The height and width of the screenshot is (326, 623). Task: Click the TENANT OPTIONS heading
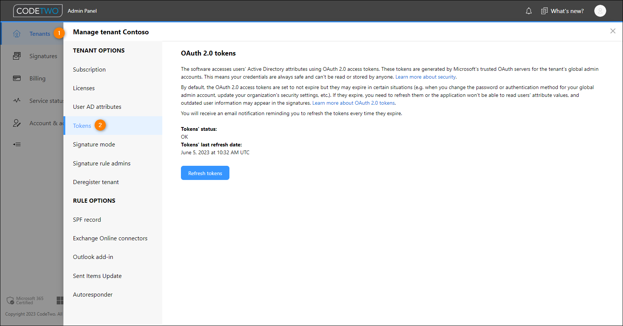click(99, 50)
